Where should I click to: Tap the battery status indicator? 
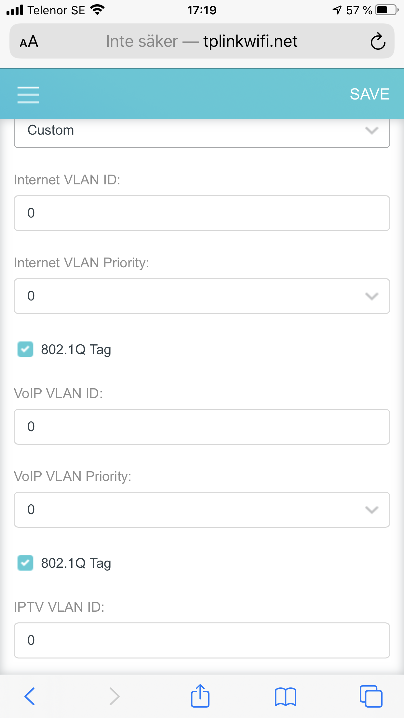pos(387,10)
